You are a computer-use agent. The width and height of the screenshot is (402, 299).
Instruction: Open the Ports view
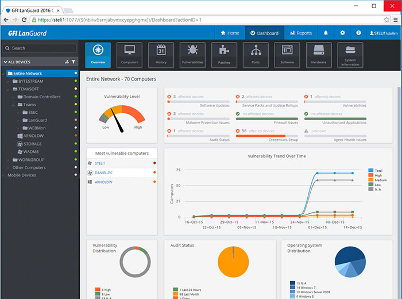pyautogui.click(x=256, y=55)
